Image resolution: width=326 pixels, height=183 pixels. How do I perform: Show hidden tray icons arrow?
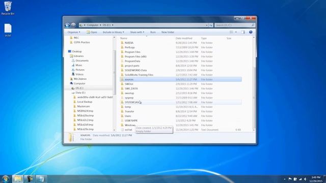285,179
